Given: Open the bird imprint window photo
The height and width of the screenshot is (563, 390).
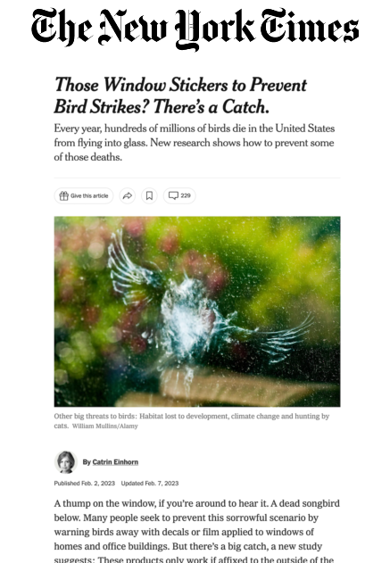Looking at the screenshot, I should click(x=197, y=311).
